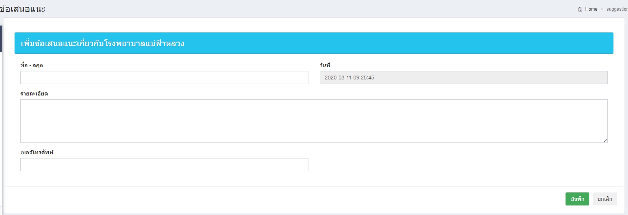The height and width of the screenshot is (215, 628).
Task: Click the date field showing 2020-03-11 09:25:45
Action: [463, 78]
